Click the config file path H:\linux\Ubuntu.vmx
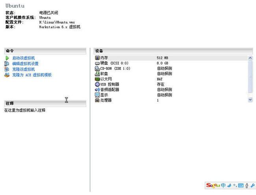This screenshot has width=256, height=195. (57, 22)
